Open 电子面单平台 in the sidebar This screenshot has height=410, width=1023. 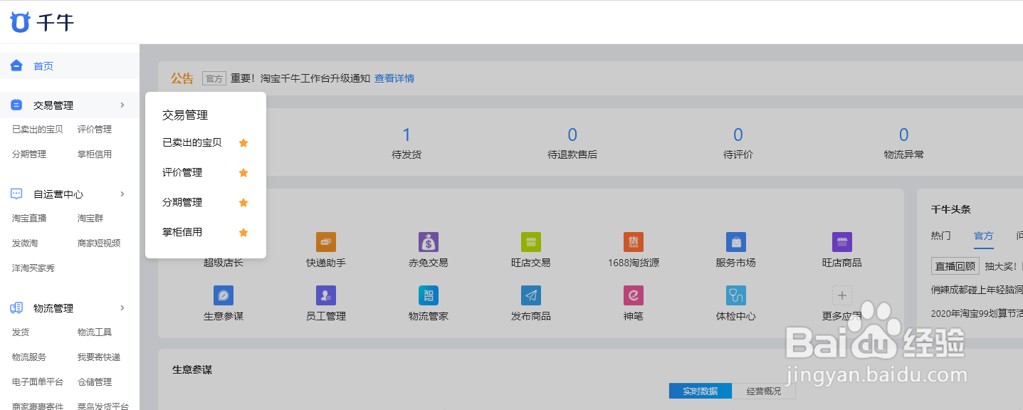[38, 382]
